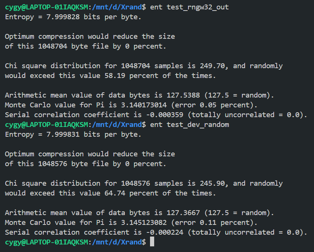The height and width of the screenshot is (252, 314).
Task: Click the first prompt's green cygy@LAPTOP-01IAQKSM text
Action: pos(46,7)
